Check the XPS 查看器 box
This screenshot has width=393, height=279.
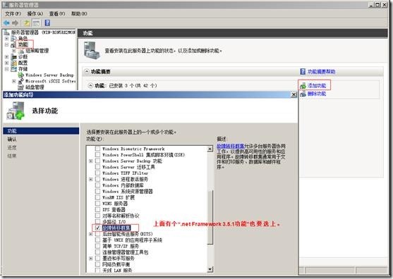point(97,210)
